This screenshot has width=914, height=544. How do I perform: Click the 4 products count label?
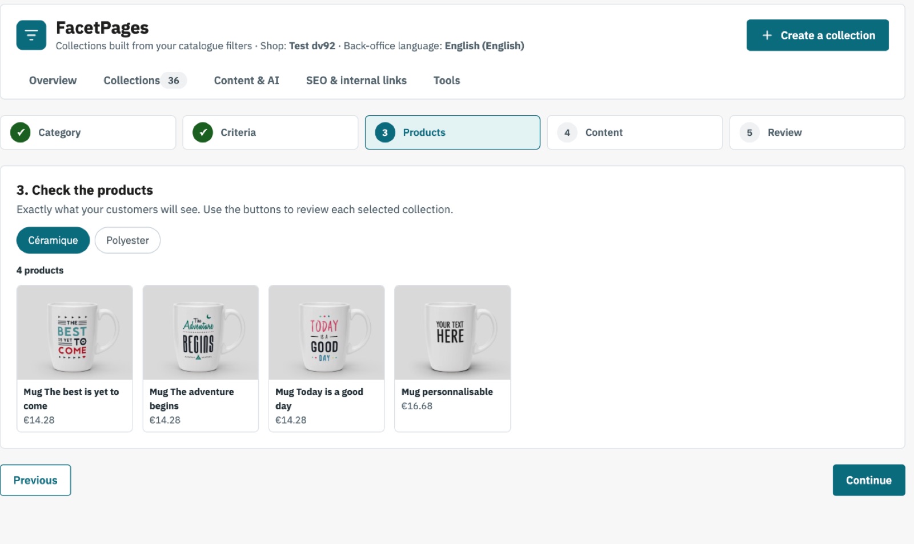click(40, 271)
